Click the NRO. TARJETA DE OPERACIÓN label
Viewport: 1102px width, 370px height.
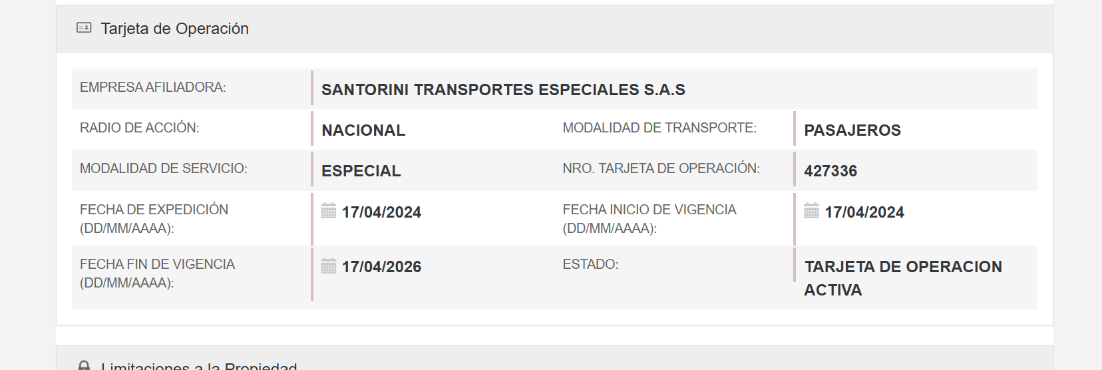pyautogui.click(x=661, y=168)
